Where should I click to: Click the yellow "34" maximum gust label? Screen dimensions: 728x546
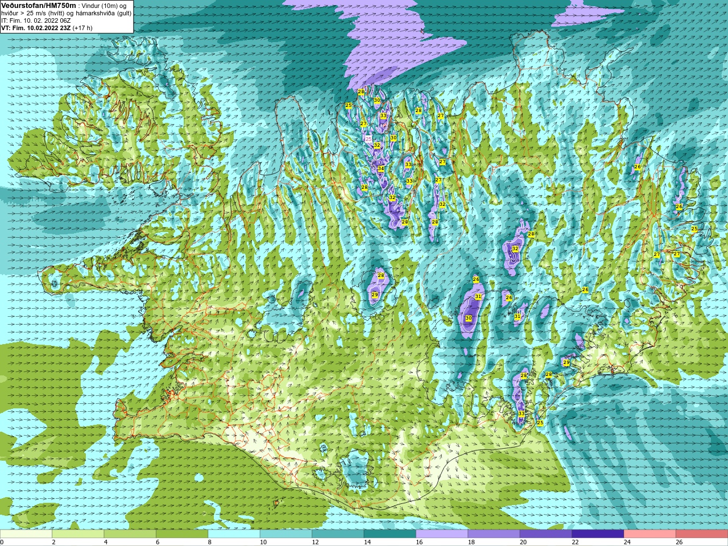click(380, 169)
